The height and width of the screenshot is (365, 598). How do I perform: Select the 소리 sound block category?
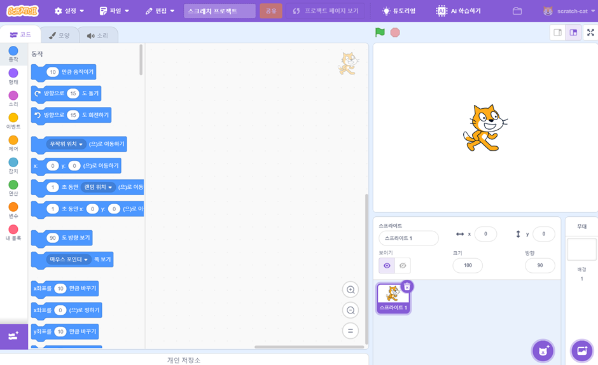13,99
